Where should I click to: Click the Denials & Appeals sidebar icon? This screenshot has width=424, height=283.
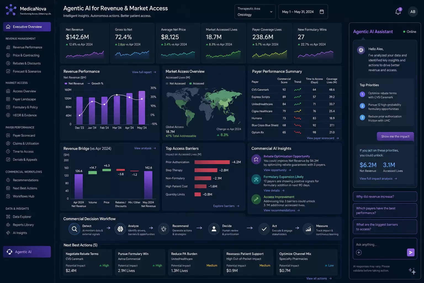click(x=8, y=159)
